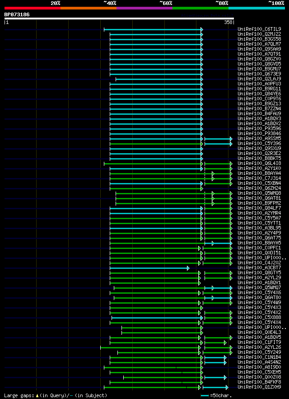Click the UniRef100_B9GMU7 label
This screenshot has width=289, height=399.
tap(259, 69)
